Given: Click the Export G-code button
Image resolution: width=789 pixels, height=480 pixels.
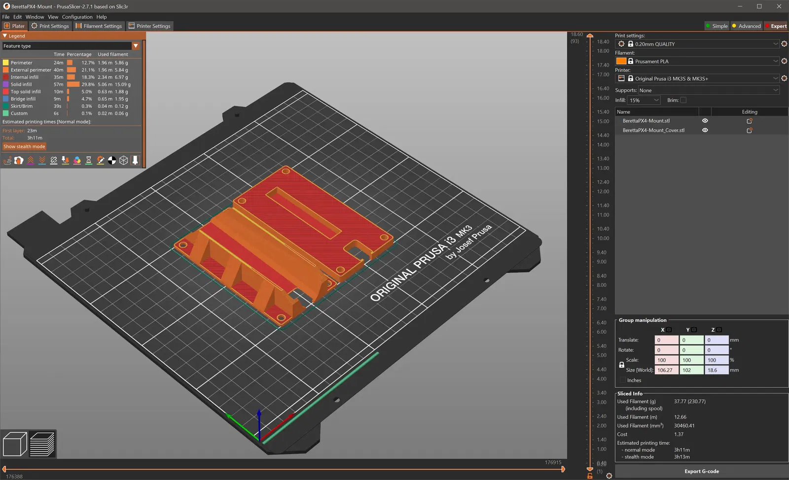Looking at the screenshot, I should click(x=701, y=471).
